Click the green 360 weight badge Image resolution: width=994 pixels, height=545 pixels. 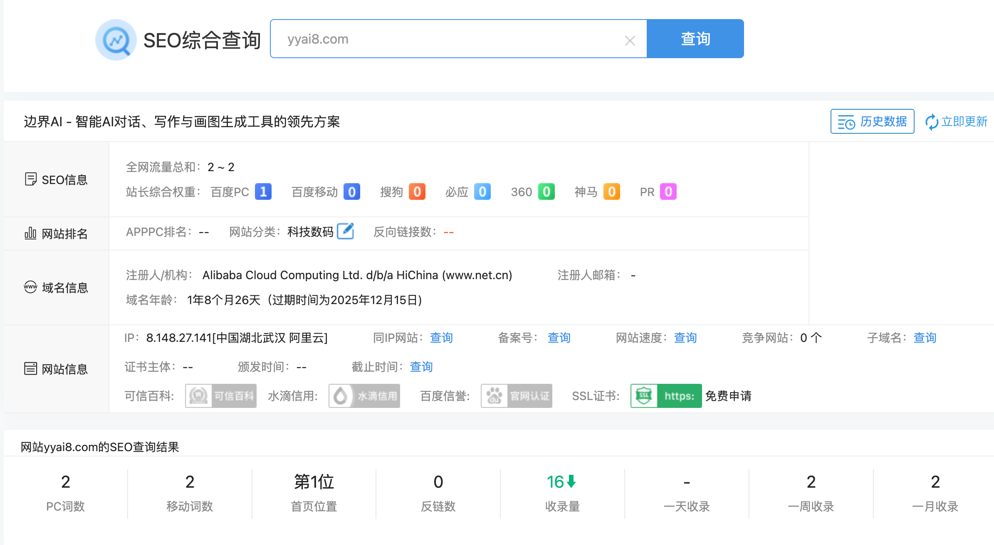[546, 192]
